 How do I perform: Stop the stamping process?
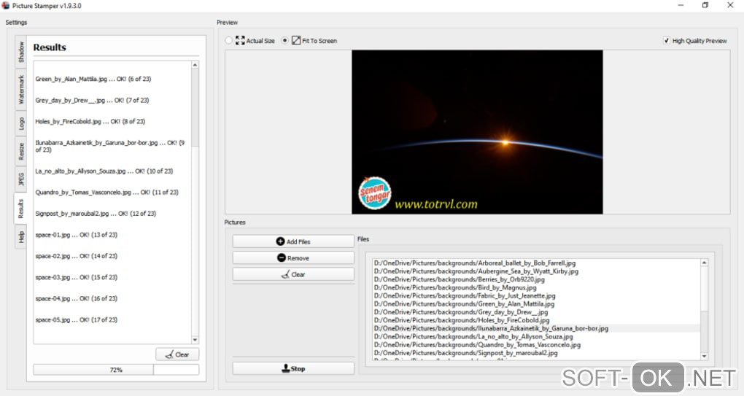pyautogui.click(x=293, y=368)
